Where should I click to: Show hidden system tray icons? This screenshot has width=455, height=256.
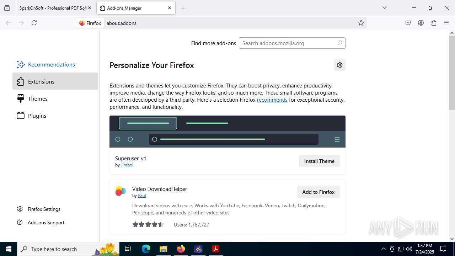point(383,249)
